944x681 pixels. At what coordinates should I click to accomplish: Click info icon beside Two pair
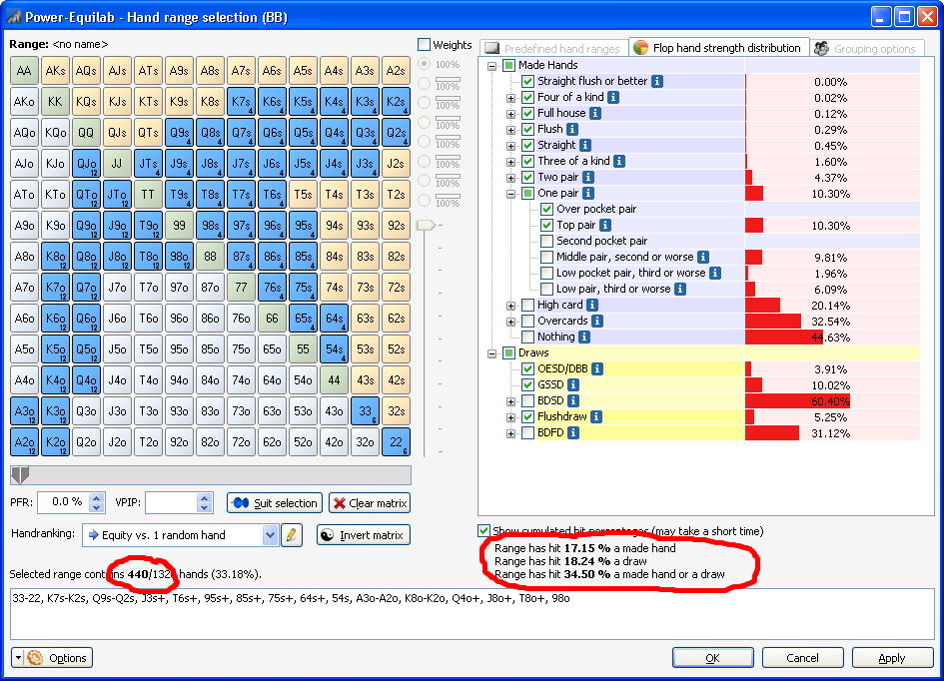point(588,177)
